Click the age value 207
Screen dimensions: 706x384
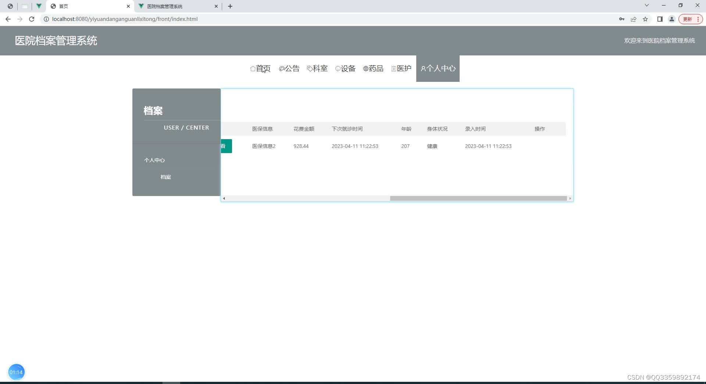pos(405,146)
